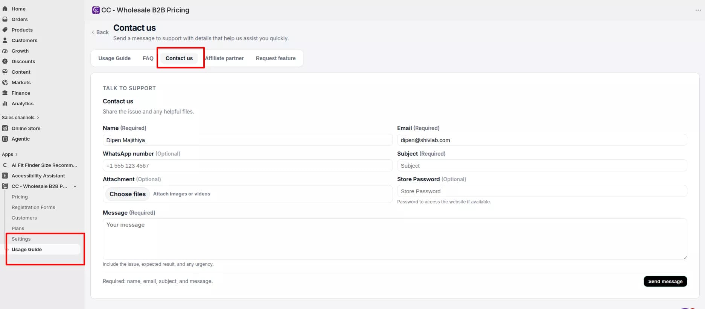Click the Markets globe icon
The image size is (705, 309).
(5, 82)
